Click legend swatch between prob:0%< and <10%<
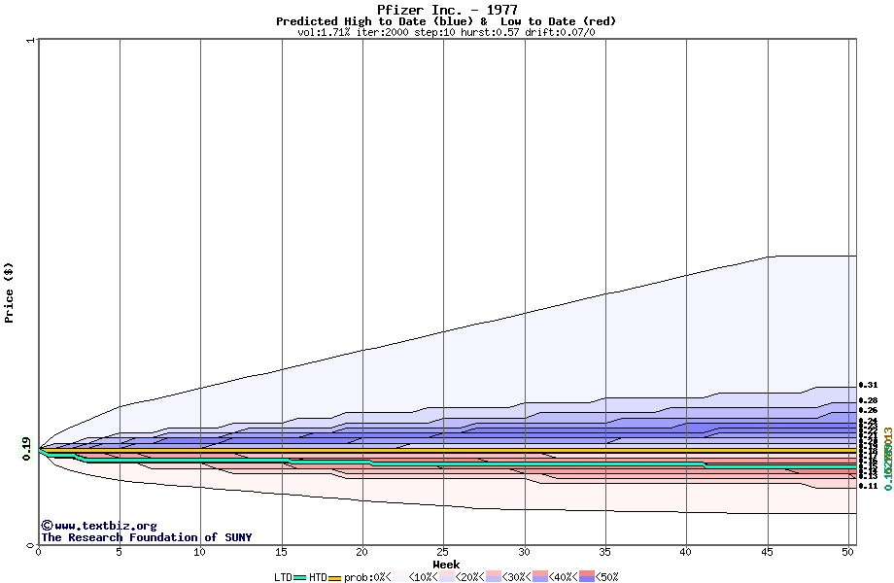This screenshot has width=894, height=583. (x=400, y=577)
